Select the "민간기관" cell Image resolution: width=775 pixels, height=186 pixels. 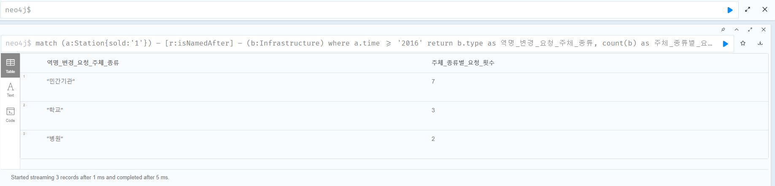pyautogui.click(x=61, y=81)
